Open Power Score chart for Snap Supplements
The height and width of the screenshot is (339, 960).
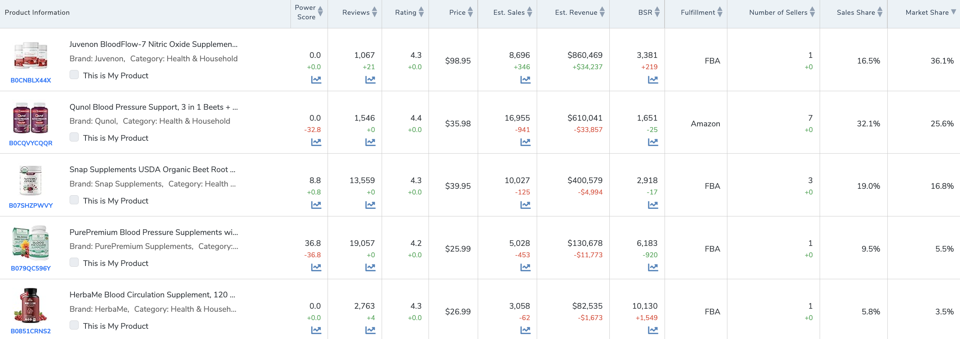316,205
